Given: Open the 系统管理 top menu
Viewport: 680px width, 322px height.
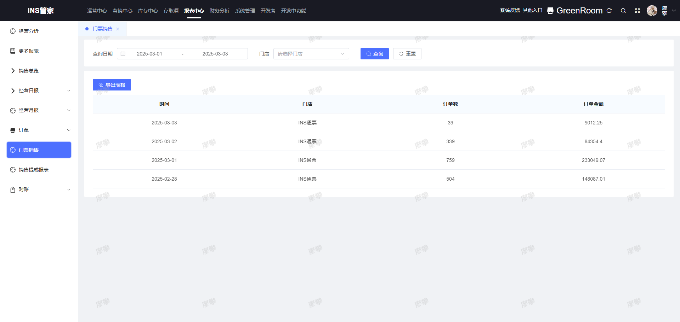Looking at the screenshot, I should coord(245,11).
